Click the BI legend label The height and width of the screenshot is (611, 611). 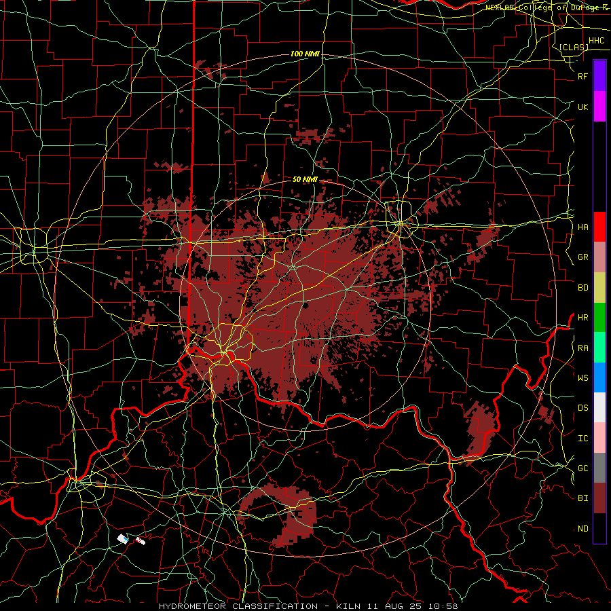coord(582,498)
